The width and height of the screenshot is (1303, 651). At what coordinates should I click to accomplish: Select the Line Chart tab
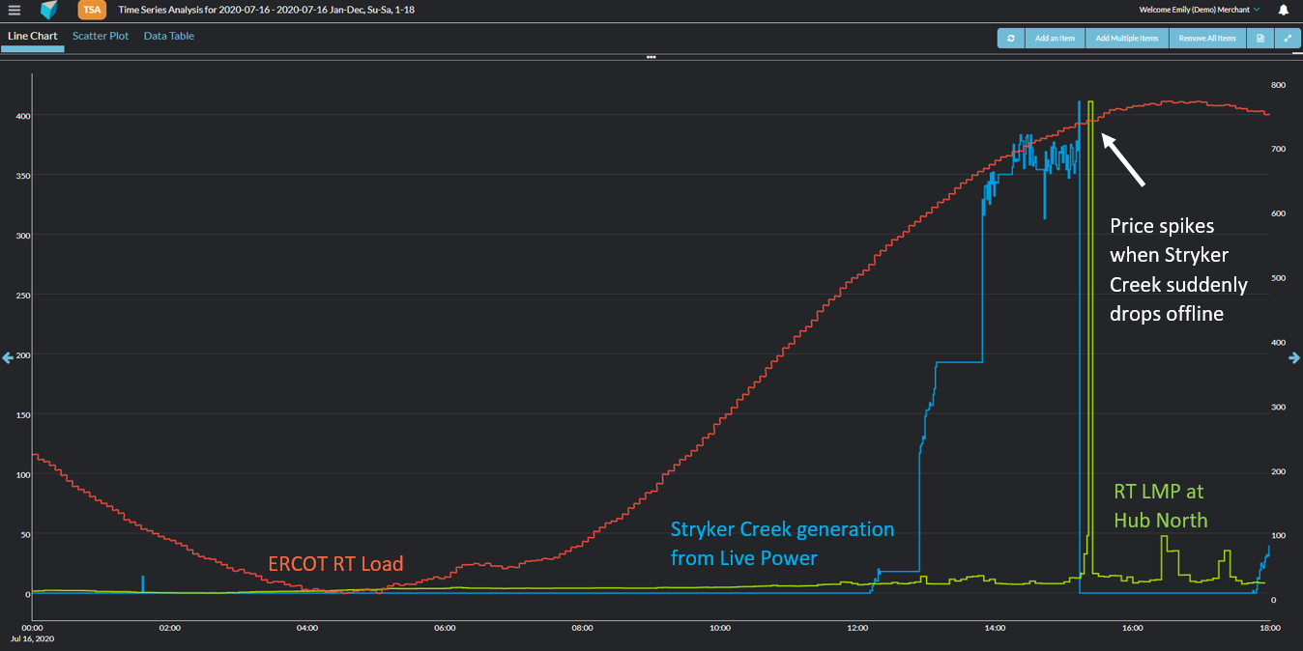pyautogui.click(x=32, y=36)
